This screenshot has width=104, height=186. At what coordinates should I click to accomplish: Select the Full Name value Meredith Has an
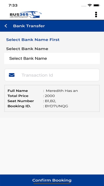point(62,91)
